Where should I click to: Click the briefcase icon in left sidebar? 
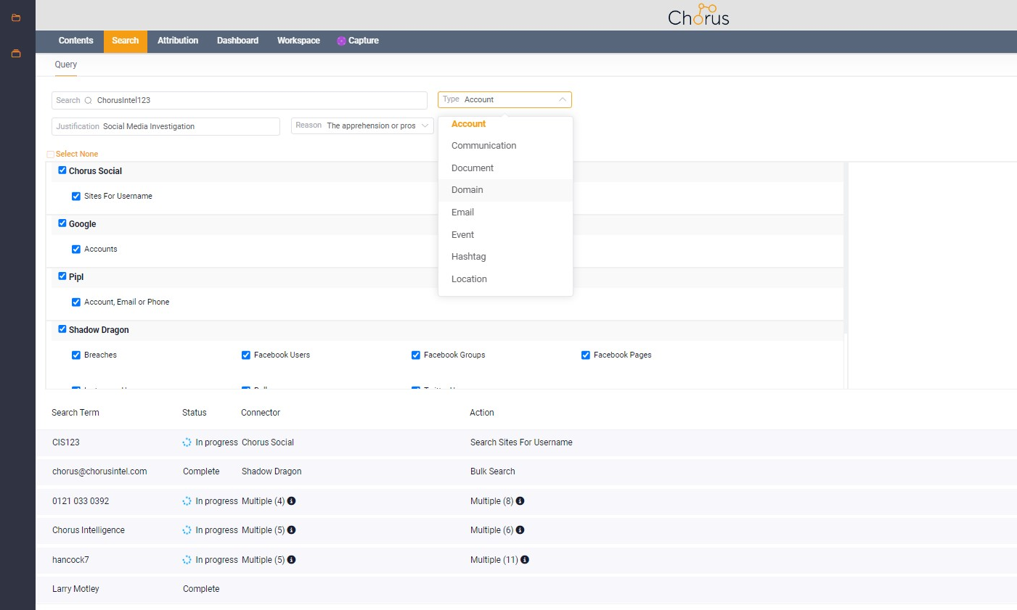click(16, 54)
